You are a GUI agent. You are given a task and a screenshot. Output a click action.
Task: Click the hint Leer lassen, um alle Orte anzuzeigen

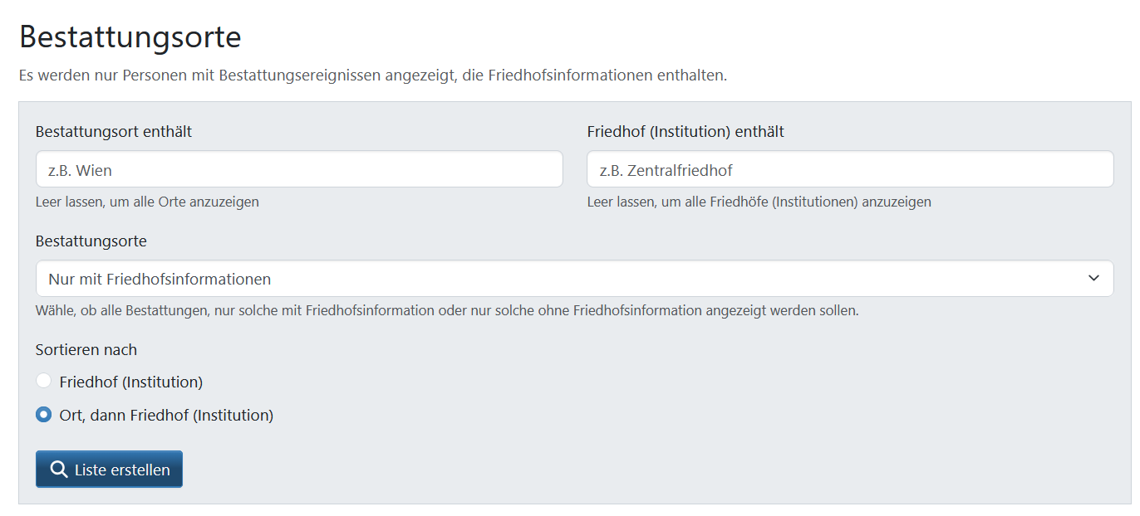click(x=146, y=202)
